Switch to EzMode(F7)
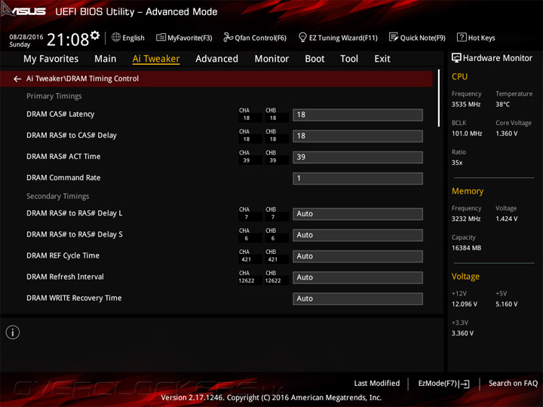Image resolution: width=543 pixels, height=407 pixels. coord(443,384)
